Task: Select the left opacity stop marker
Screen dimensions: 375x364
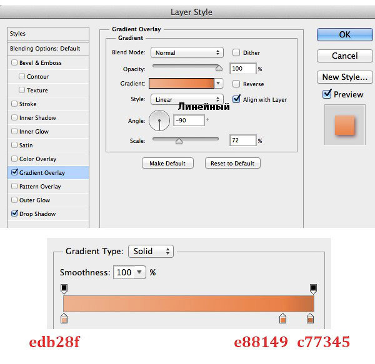Action: [64, 288]
